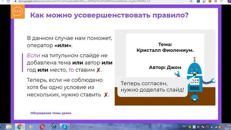Open the extension icon beside the blue magnifier
Image resolution: width=231 pixels, height=130 pixels.
pos(204,1)
